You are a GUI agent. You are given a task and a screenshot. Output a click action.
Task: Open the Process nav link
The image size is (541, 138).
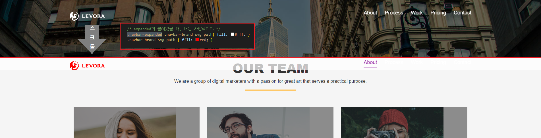(394, 13)
